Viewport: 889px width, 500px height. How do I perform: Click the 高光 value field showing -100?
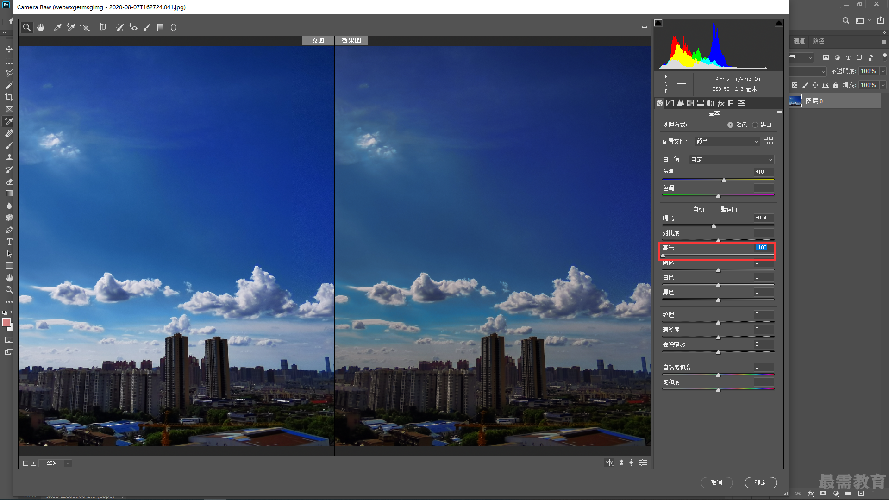(x=764, y=247)
